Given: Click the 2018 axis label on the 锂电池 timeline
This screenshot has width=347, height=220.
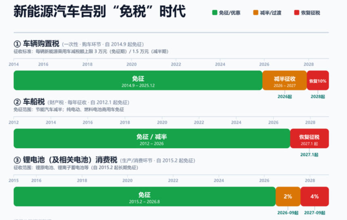Looking at the screenshot, I should click(82, 180).
